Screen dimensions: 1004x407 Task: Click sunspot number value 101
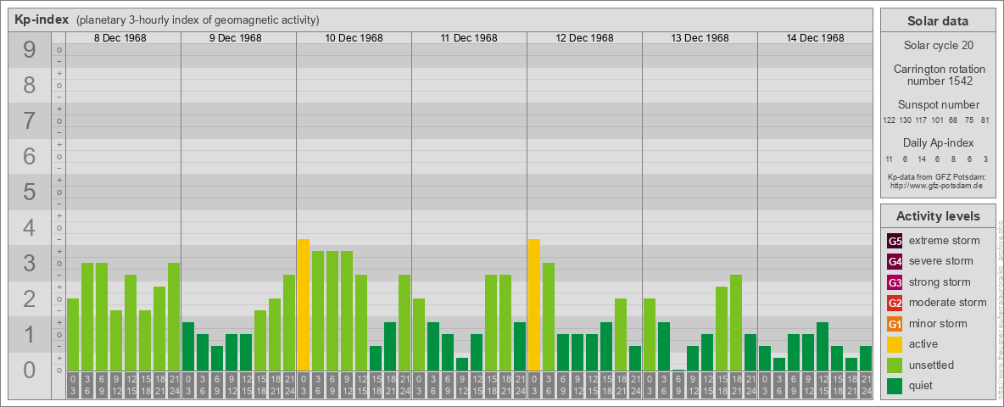[x=937, y=120]
